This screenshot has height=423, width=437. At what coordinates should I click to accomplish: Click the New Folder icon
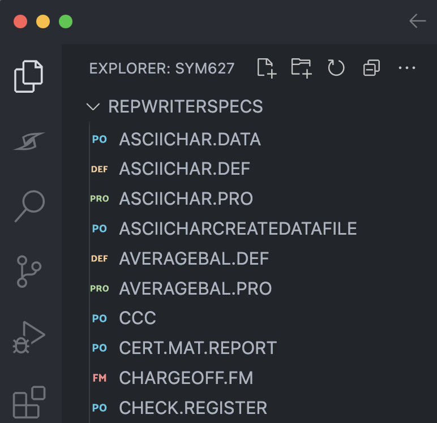click(x=301, y=68)
